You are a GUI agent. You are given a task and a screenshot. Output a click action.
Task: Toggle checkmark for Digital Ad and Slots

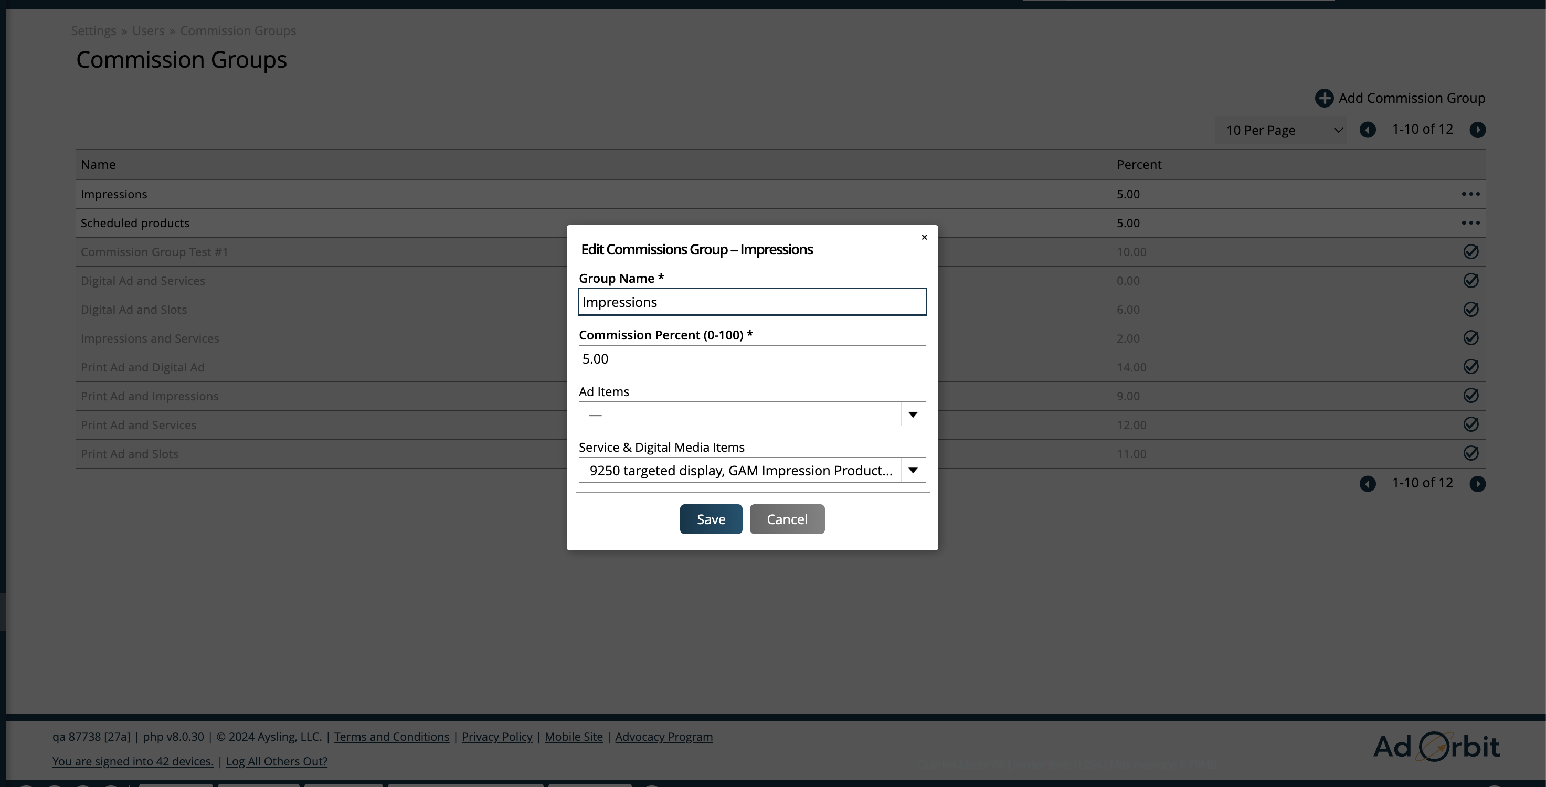click(1470, 309)
